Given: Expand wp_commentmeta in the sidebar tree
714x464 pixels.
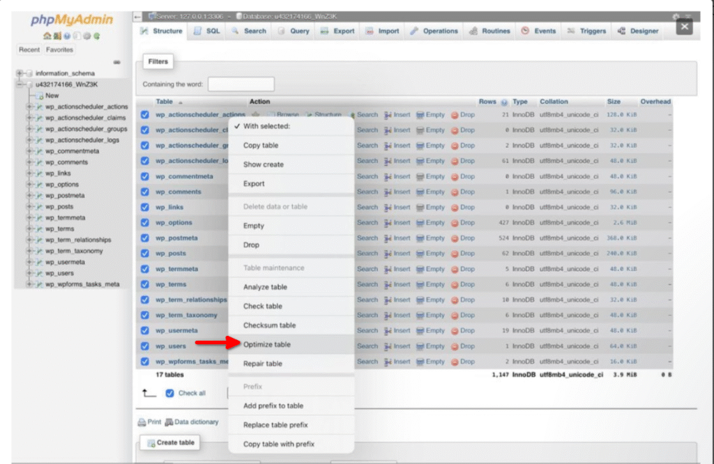Looking at the screenshot, I should [29, 151].
